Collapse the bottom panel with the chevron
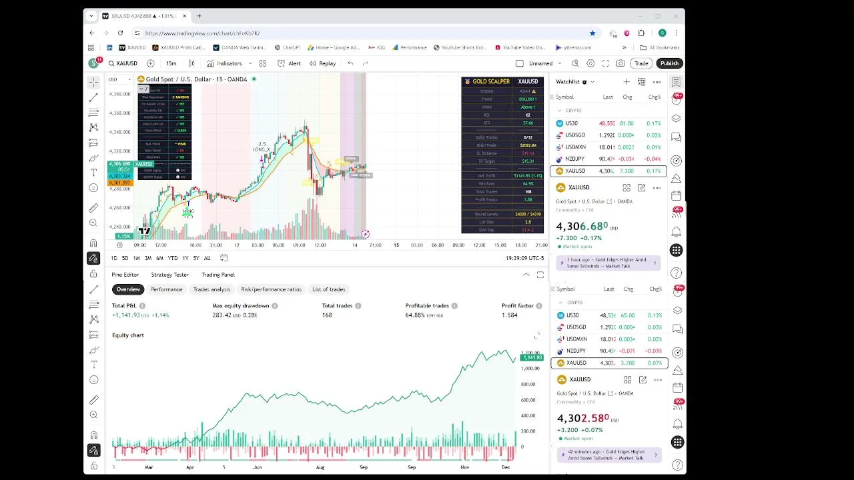Viewport: 854px width, 480px height. point(526,275)
